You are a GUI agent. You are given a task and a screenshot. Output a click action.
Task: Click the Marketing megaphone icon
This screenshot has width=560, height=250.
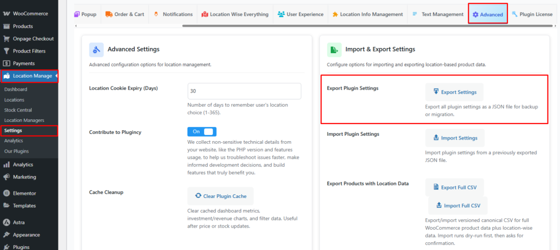(x=7, y=177)
